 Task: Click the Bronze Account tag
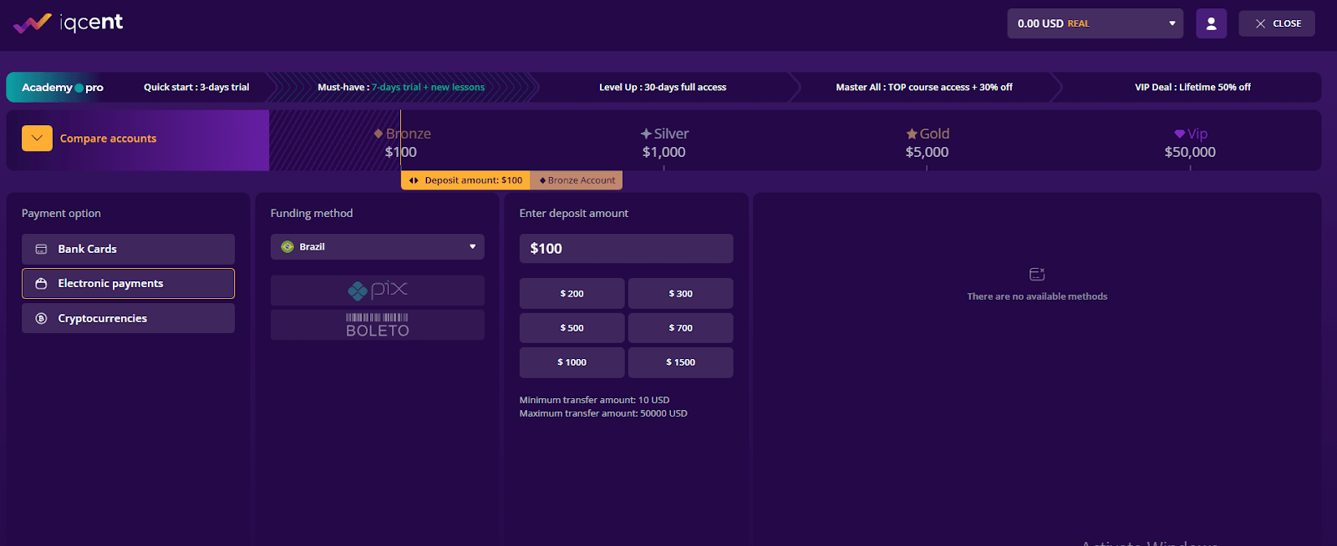coord(577,180)
